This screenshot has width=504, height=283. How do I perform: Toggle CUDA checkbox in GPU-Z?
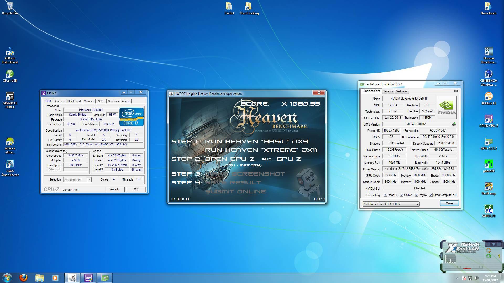coord(402,195)
